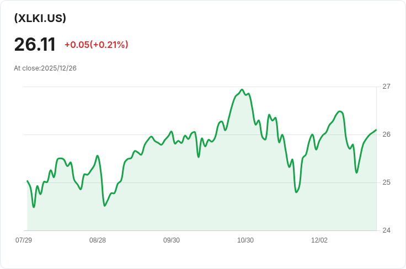Click the 26.11 price value
This screenshot has width=406, height=269.
(35, 44)
